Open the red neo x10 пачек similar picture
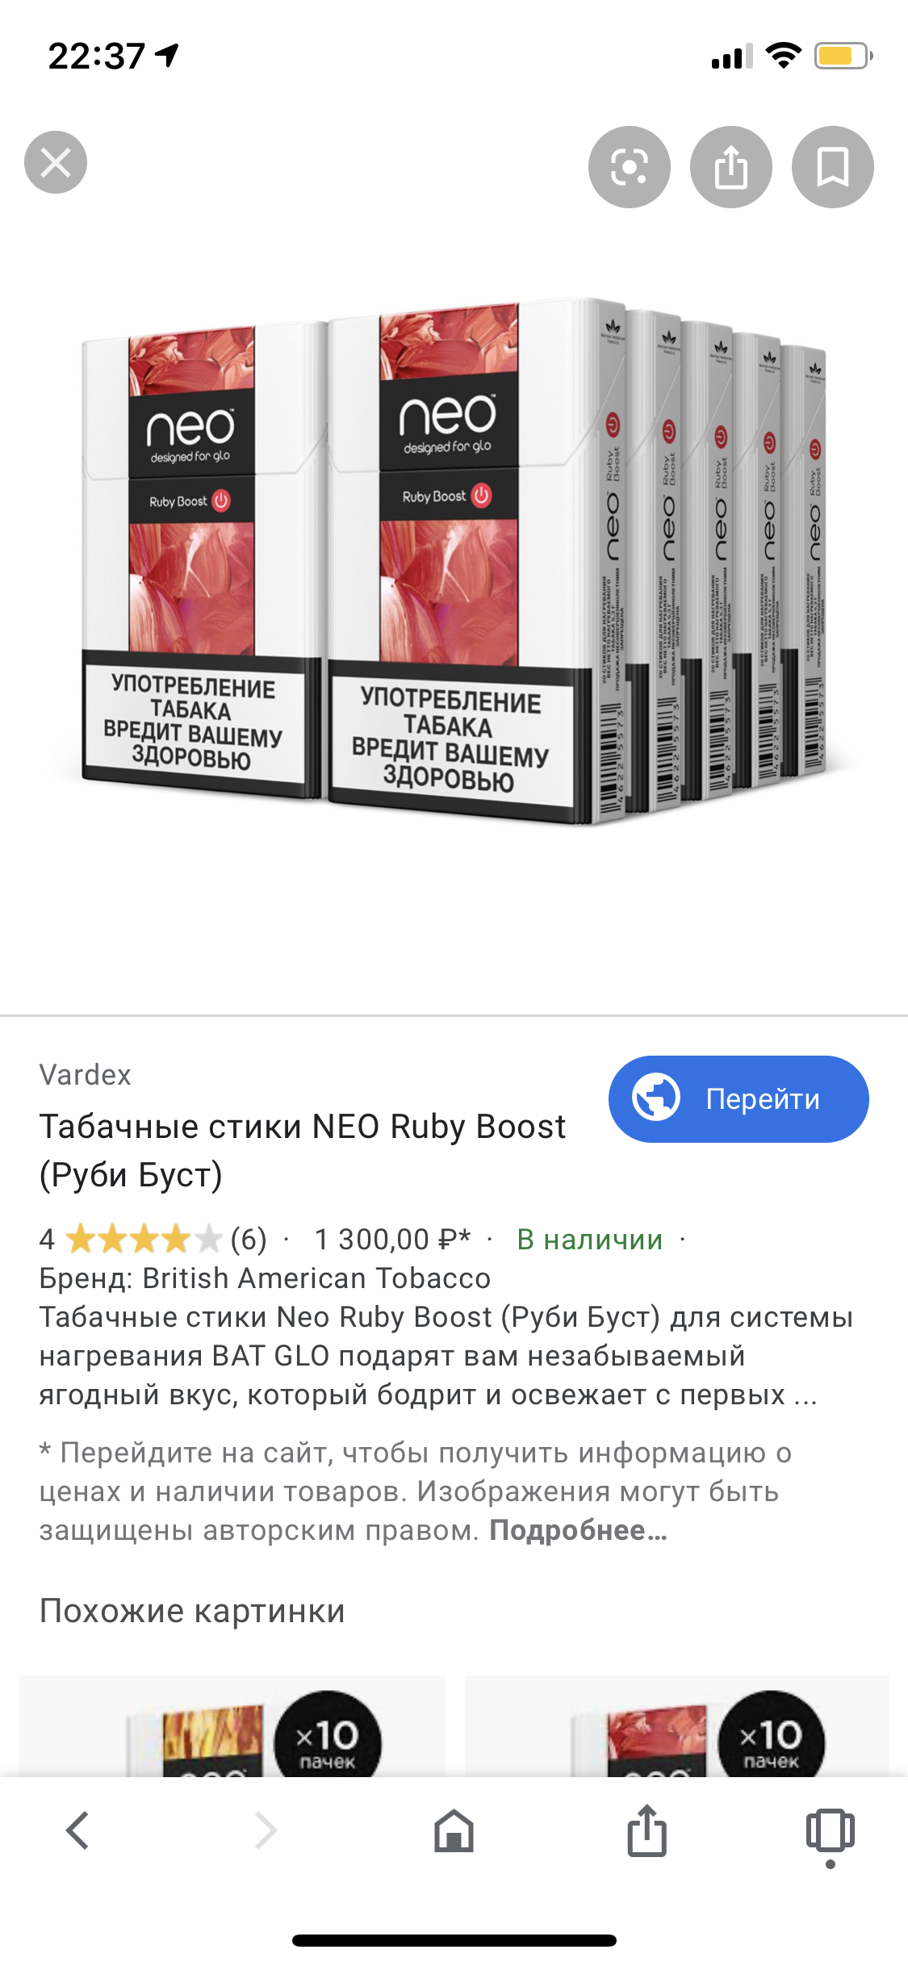The height and width of the screenshot is (1966, 908). pyautogui.click(x=676, y=1725)
